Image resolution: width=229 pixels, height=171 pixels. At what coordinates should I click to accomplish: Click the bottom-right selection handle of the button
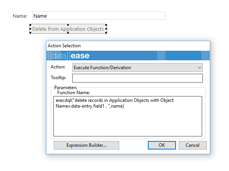[x=106, y=33]
